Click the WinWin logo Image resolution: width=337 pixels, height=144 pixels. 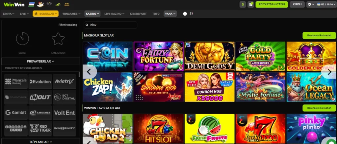14,5
